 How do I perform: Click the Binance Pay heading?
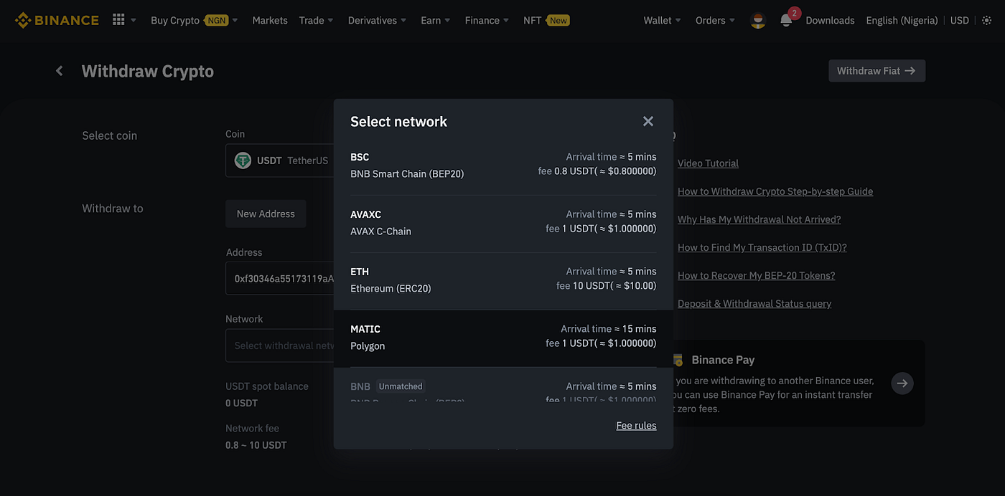(x=723, y=360)
